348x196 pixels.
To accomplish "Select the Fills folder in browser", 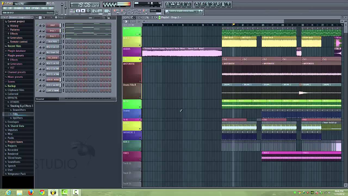I will point(15,114).
